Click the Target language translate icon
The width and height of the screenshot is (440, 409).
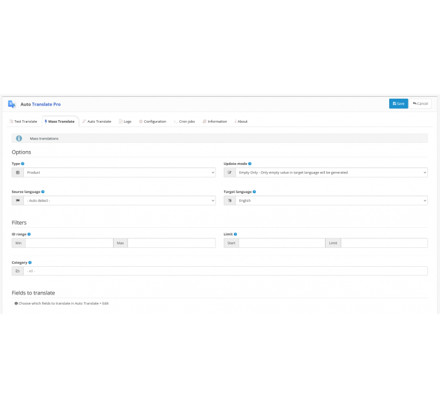(229, 201)
